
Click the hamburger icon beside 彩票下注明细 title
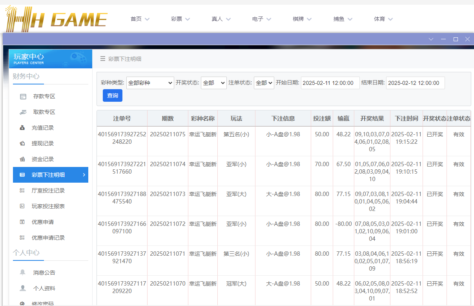pyautogui.click(x=103, y=59)
